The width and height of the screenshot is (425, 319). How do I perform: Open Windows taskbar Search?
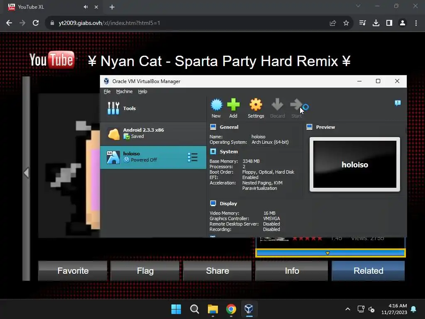pos(194,309)
